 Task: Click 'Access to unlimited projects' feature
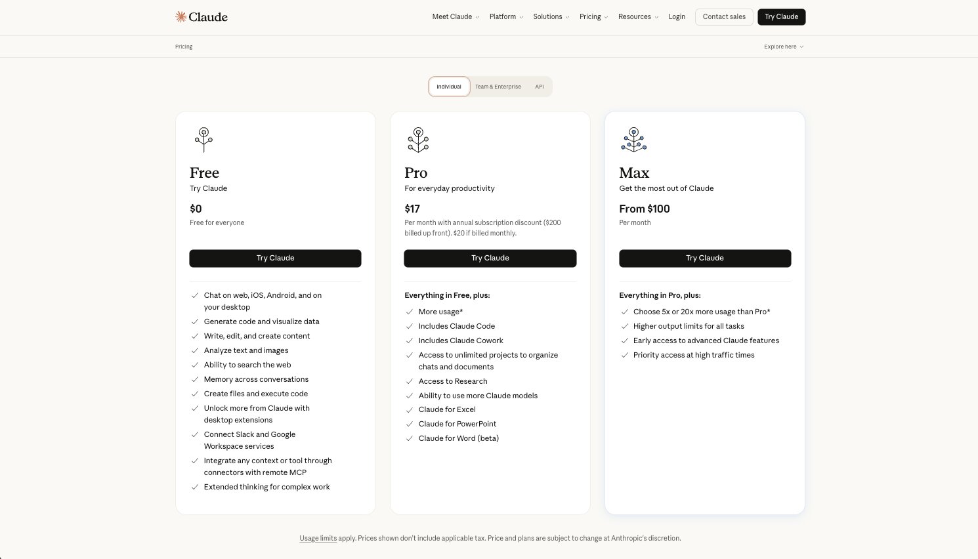(488, 361)
